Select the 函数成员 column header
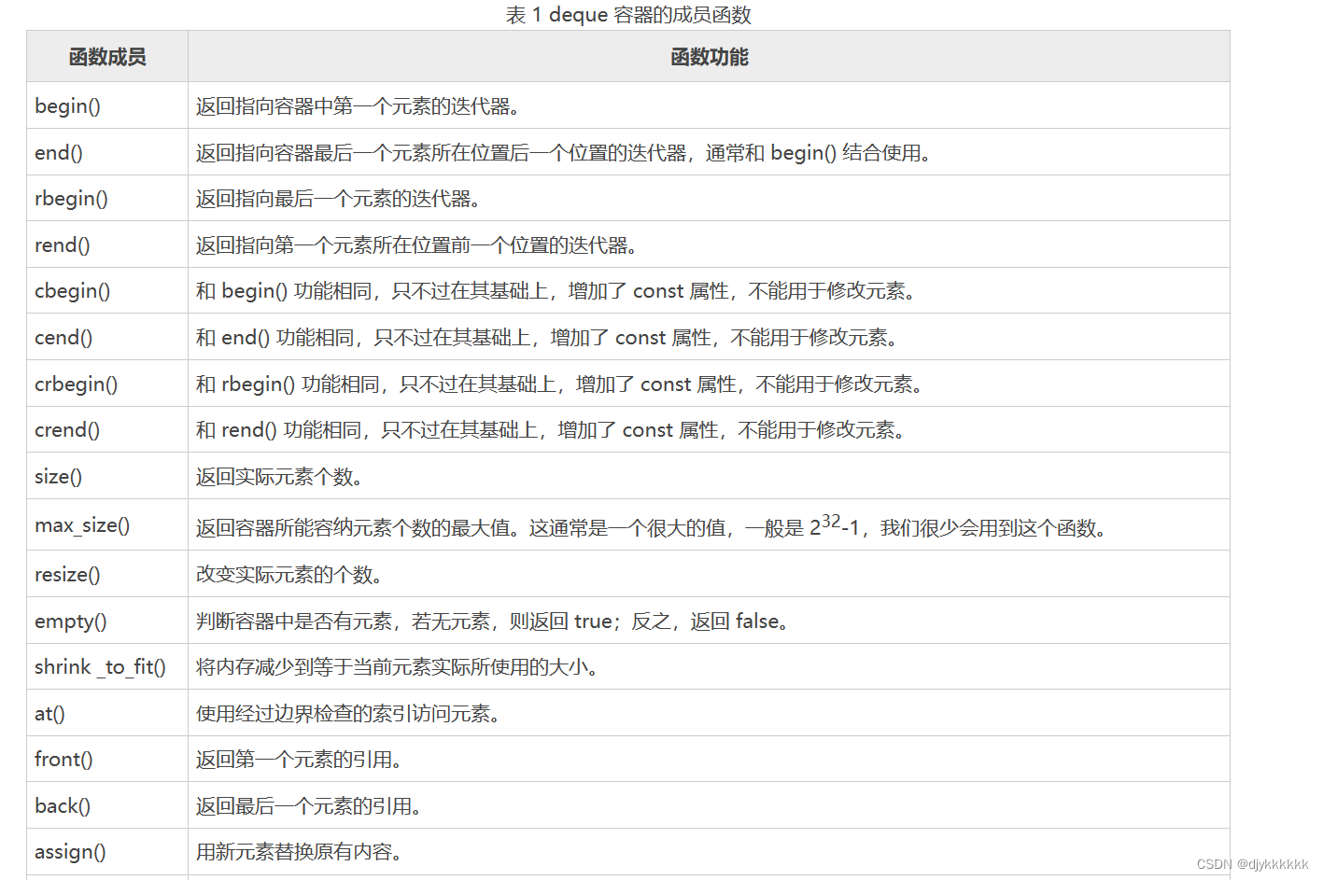Screen dimensions: 1323x880 pyautogui.click(x=106, y=57)
